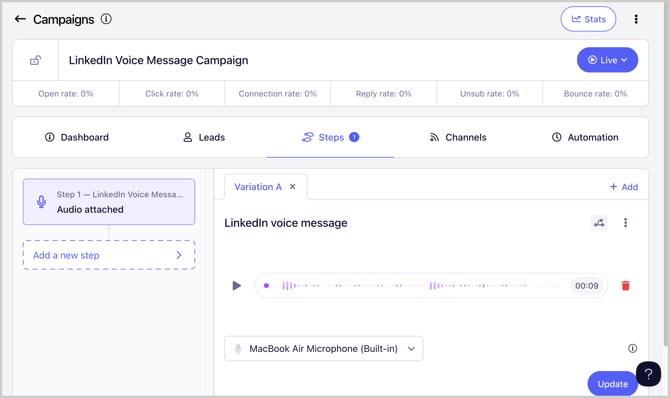
Task: Click the Steps count badge
Action: tap(354, 137)
